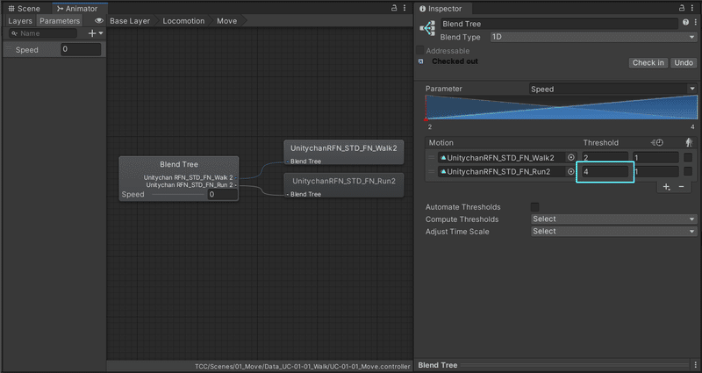Open object picker for Run2 motion
Screen dimensions: 702x373
click(x=571, y=172)
